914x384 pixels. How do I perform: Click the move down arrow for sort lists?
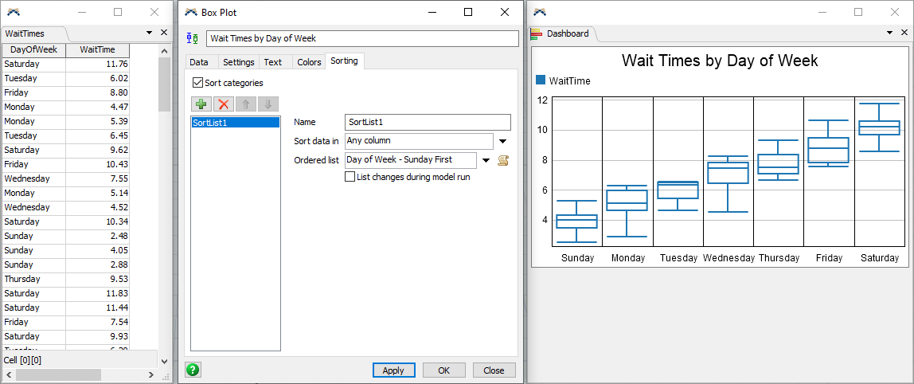(268, 104)
